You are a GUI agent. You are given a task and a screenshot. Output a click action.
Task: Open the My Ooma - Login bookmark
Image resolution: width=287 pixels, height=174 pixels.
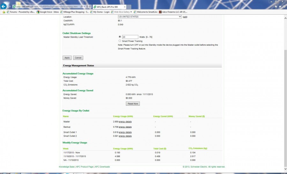click(101, 12)
